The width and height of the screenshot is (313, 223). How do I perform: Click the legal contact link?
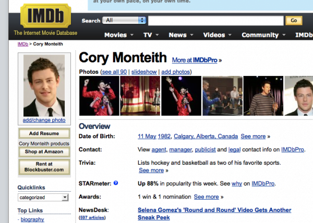point(234,150)
